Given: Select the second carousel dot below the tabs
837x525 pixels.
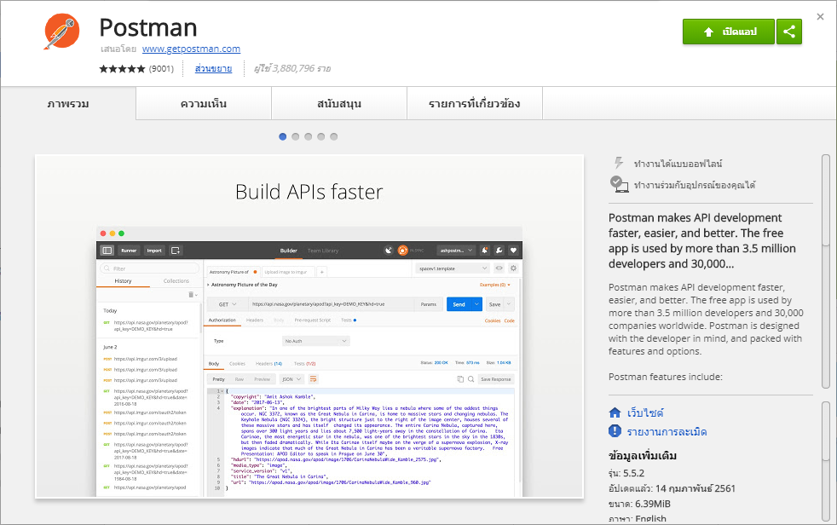Looking at the screenshot, I should pyautogui.click(x=295, y=136).
